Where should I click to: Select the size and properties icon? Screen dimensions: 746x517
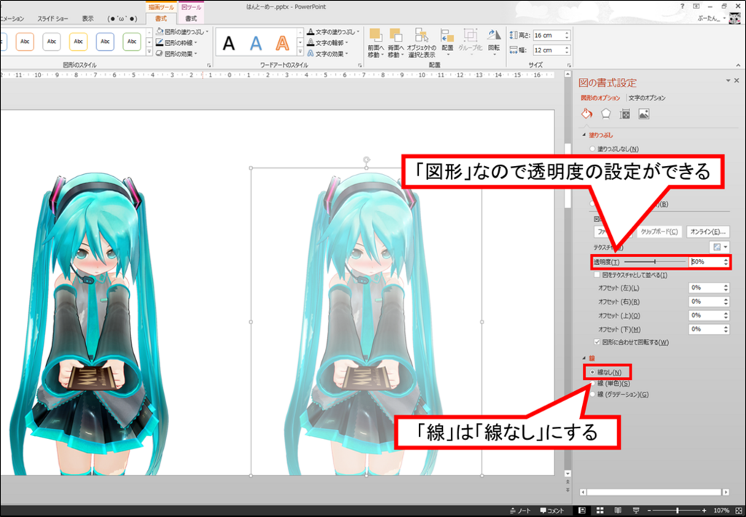pos(624,114)
